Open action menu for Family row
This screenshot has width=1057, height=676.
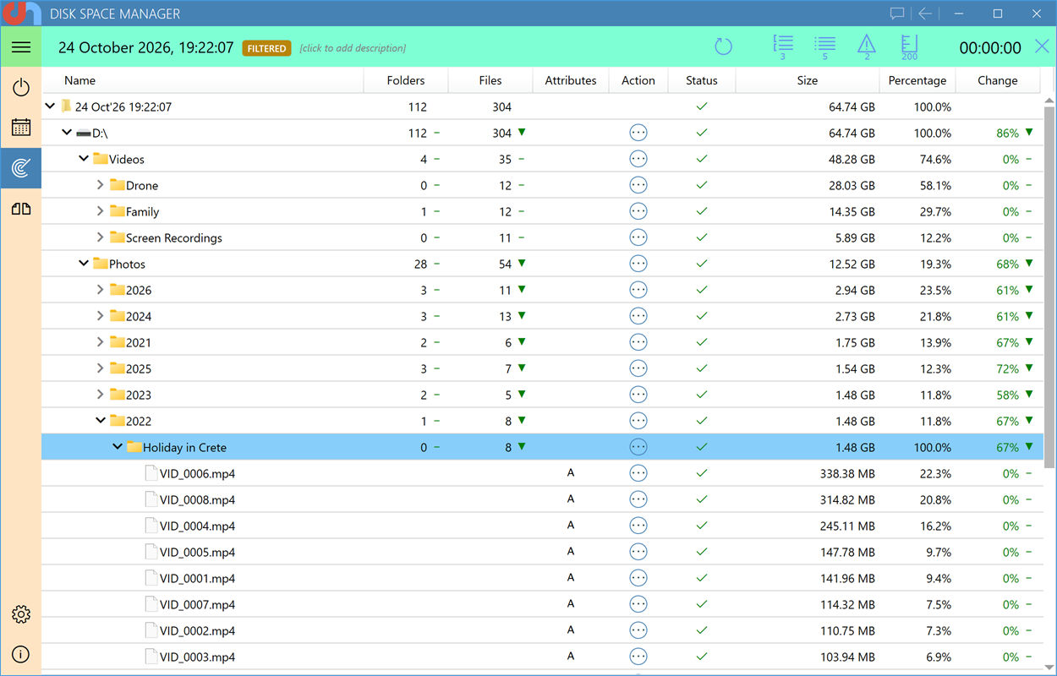click(x=638, y=211)
